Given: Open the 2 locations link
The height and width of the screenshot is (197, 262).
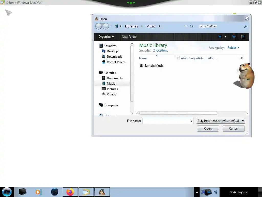Looking at the screenshot, I should click(160, 51).
